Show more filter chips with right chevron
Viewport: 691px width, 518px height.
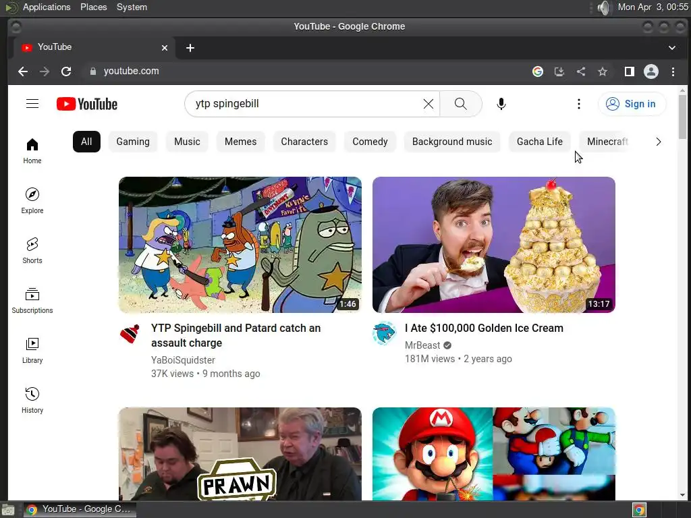pos(659,142)
